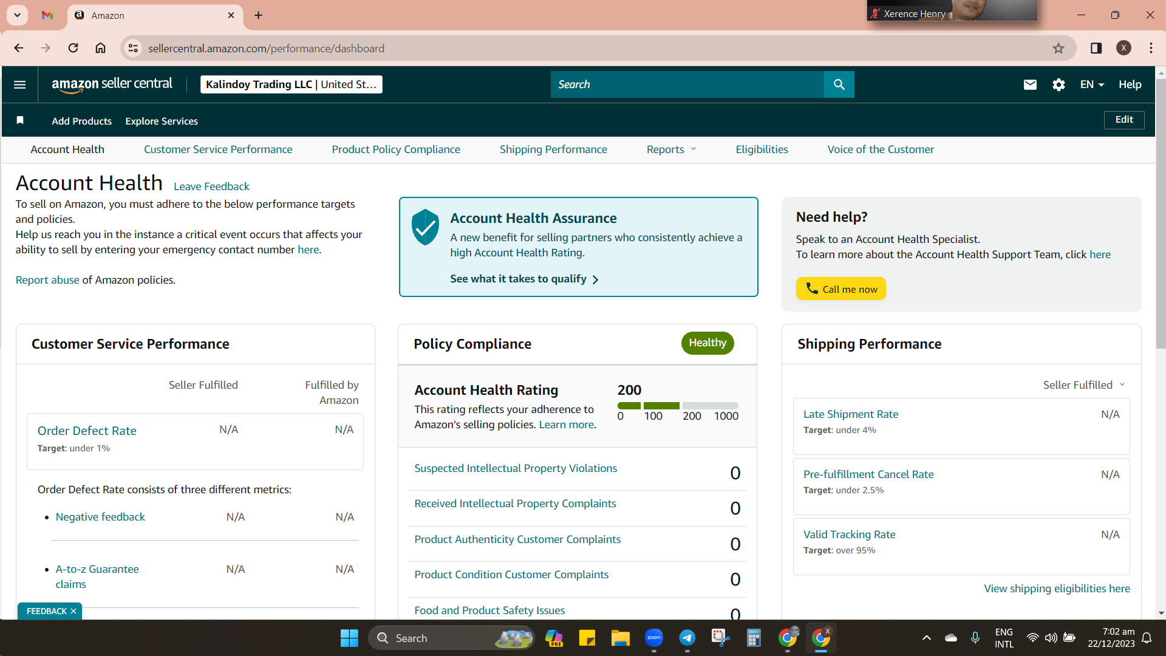The width and height of the screenshot is (1166, 656).
Task: Open File Explorer from the taskbar
Action: 620,638
